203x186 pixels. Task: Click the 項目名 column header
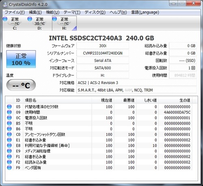point(57,100)
